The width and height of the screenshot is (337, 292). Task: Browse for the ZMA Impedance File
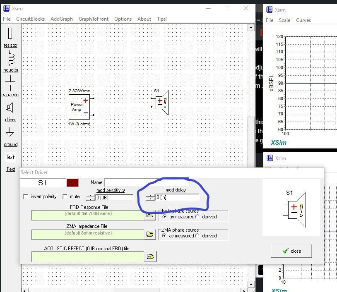pos(150,234)
